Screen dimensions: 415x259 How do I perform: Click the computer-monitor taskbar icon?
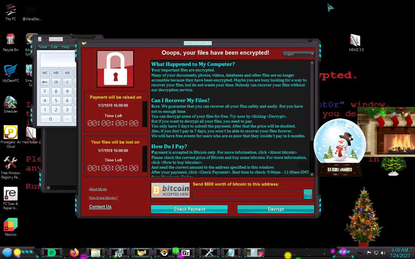coord(119,253)
